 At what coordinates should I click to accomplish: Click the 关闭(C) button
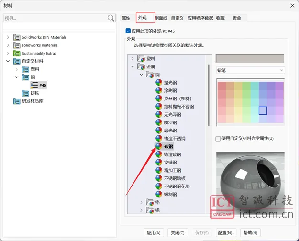click(177, 233)
